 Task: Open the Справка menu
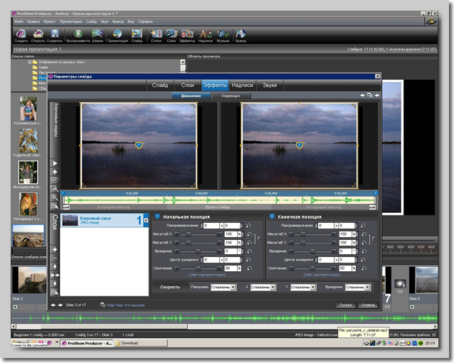point(145,21)
